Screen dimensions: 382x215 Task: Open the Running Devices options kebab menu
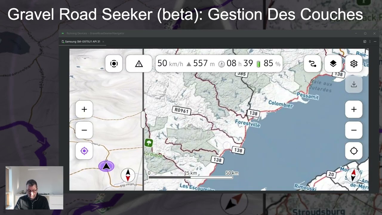(x=370, y=42)
